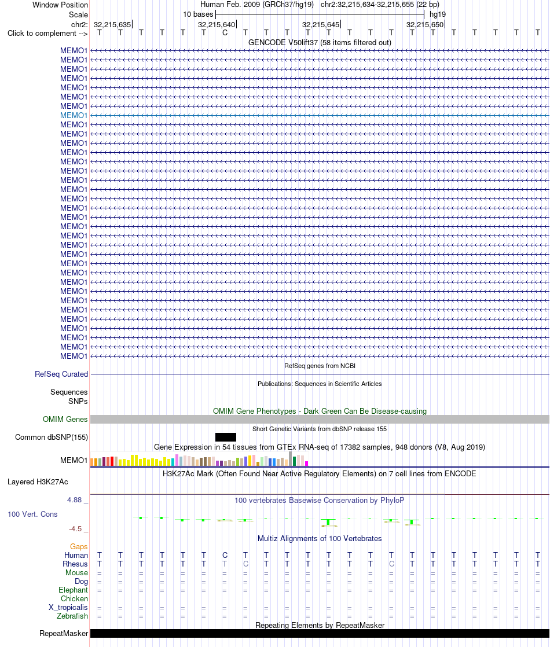Click the 'RepeatMasker' track label
Screen dimensions: 550x647
[64, 634]
